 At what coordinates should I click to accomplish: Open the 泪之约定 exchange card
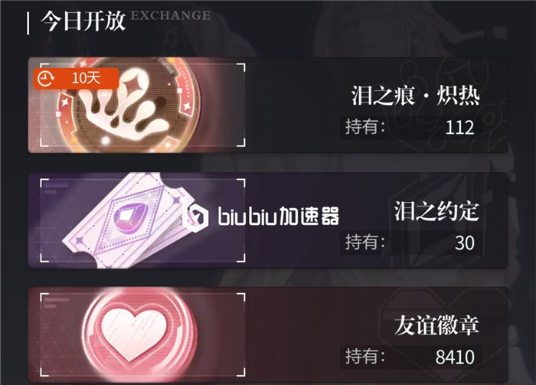(268, 220)
